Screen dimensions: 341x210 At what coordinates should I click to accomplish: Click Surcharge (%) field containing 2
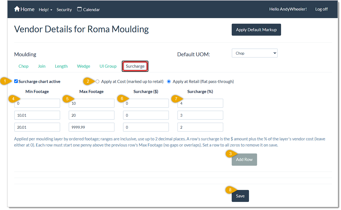pyautogui.click(x=200, y=127)
